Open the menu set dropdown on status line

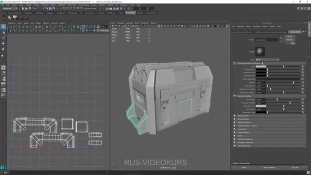[x=10, y=9]
